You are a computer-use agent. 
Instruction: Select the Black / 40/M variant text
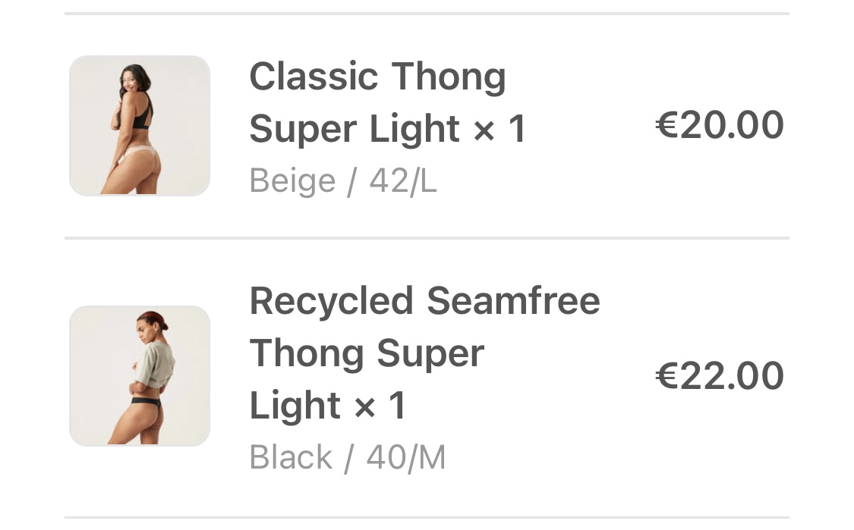pyautogui.click(x=348, y=457)
